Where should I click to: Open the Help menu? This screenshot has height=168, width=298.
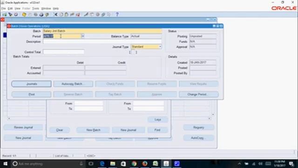[x=56, y=8]
